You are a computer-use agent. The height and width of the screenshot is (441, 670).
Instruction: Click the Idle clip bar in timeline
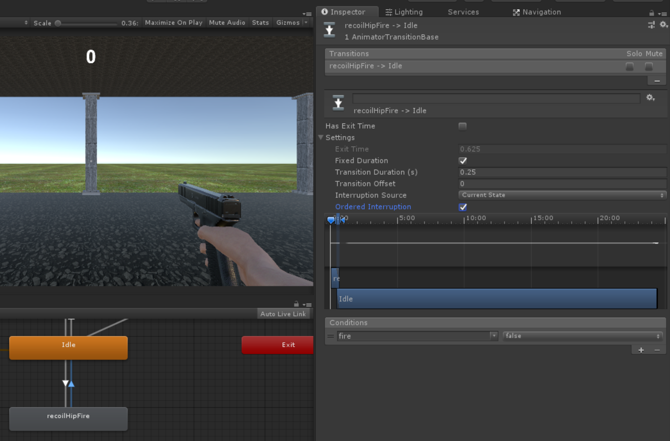point(497,299)
